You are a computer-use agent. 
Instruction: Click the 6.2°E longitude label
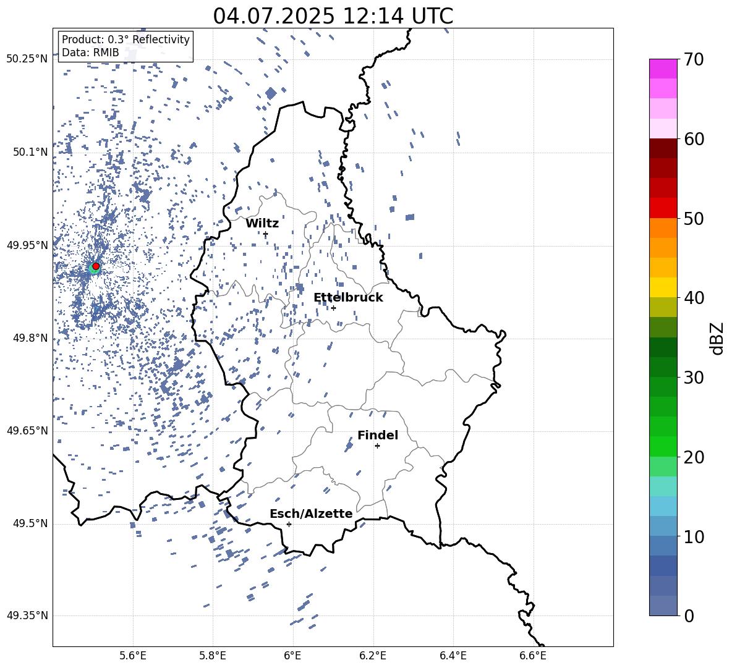373,656
